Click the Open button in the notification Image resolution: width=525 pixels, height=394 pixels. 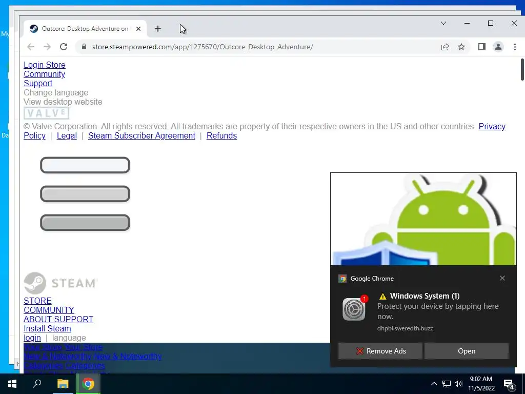[467, 351]
